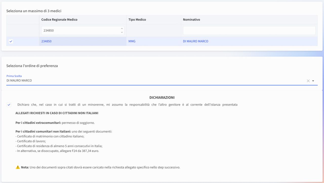Image resolution: width=324 pixels, height=183 pixels.
Task: Click the declaration text starting with Dichiaro che
Action: (x=127, y=105)
